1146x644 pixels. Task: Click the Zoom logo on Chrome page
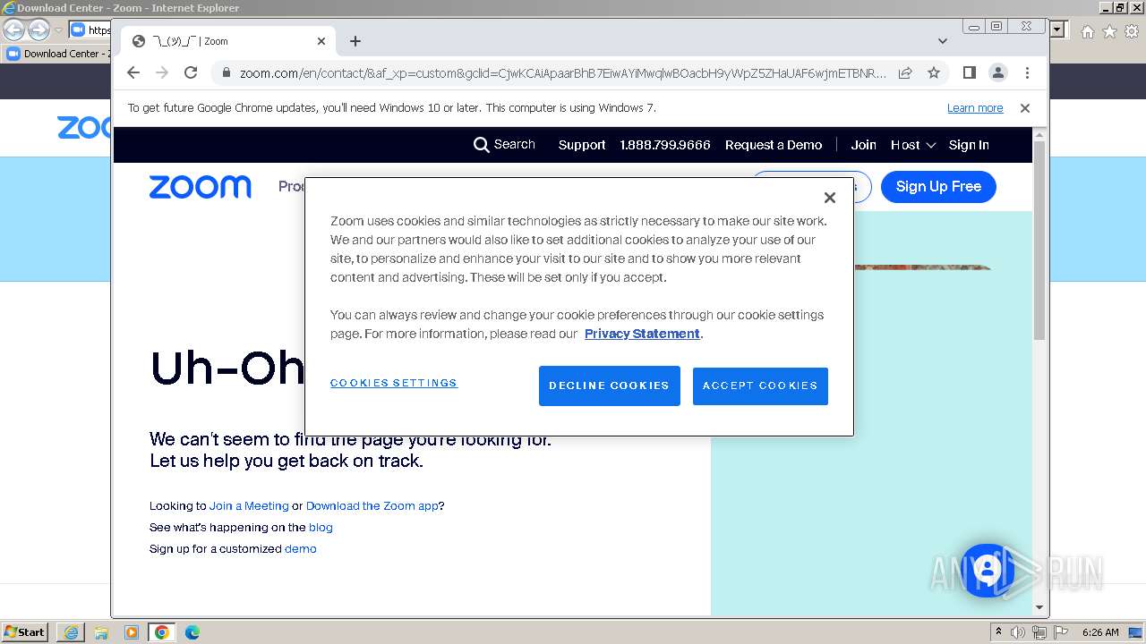[200, 186]
